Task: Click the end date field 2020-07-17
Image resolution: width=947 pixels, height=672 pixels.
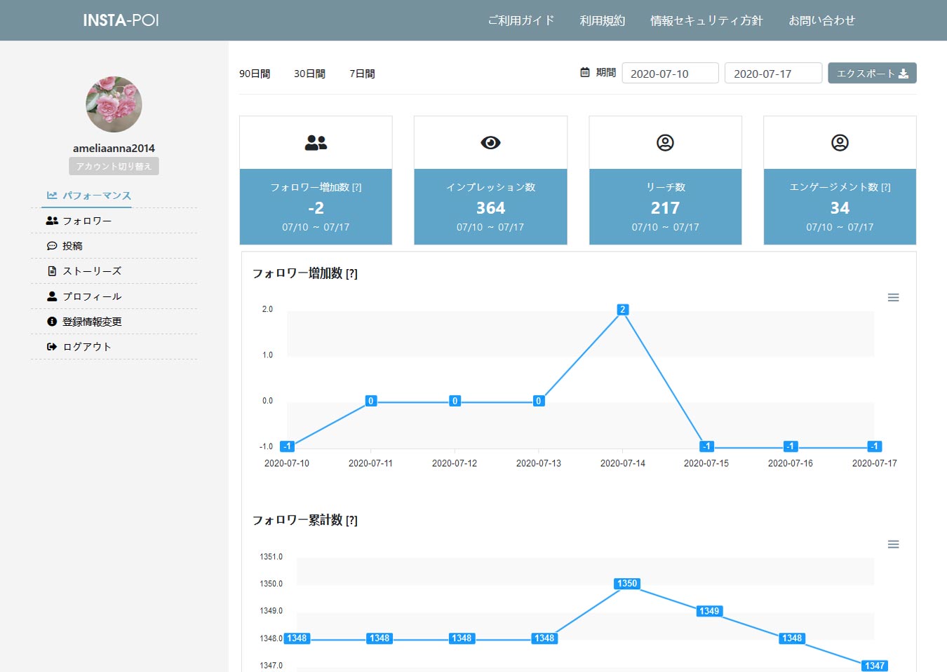Action: click(x=772, y=74)
